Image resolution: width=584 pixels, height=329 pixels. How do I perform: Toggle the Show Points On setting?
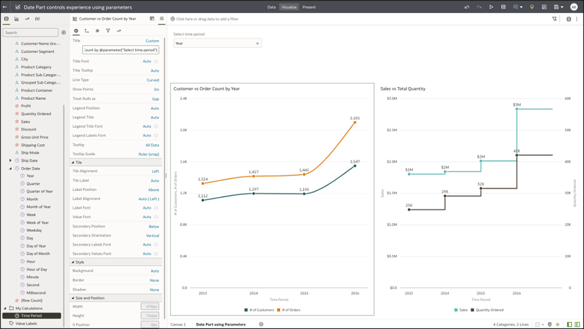tap(156, 89)
